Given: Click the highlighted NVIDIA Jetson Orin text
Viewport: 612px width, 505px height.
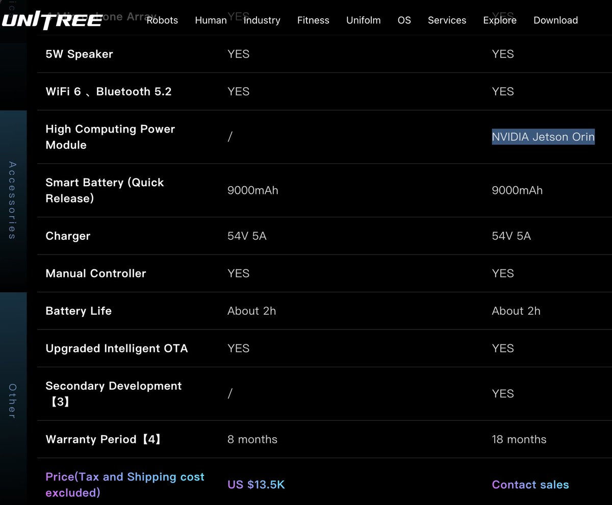Looking at the screenshot, I should point(543,137).
